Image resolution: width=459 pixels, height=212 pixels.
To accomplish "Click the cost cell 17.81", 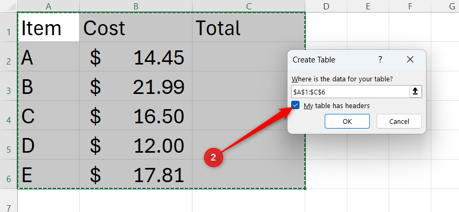I will tap(136, 174).
